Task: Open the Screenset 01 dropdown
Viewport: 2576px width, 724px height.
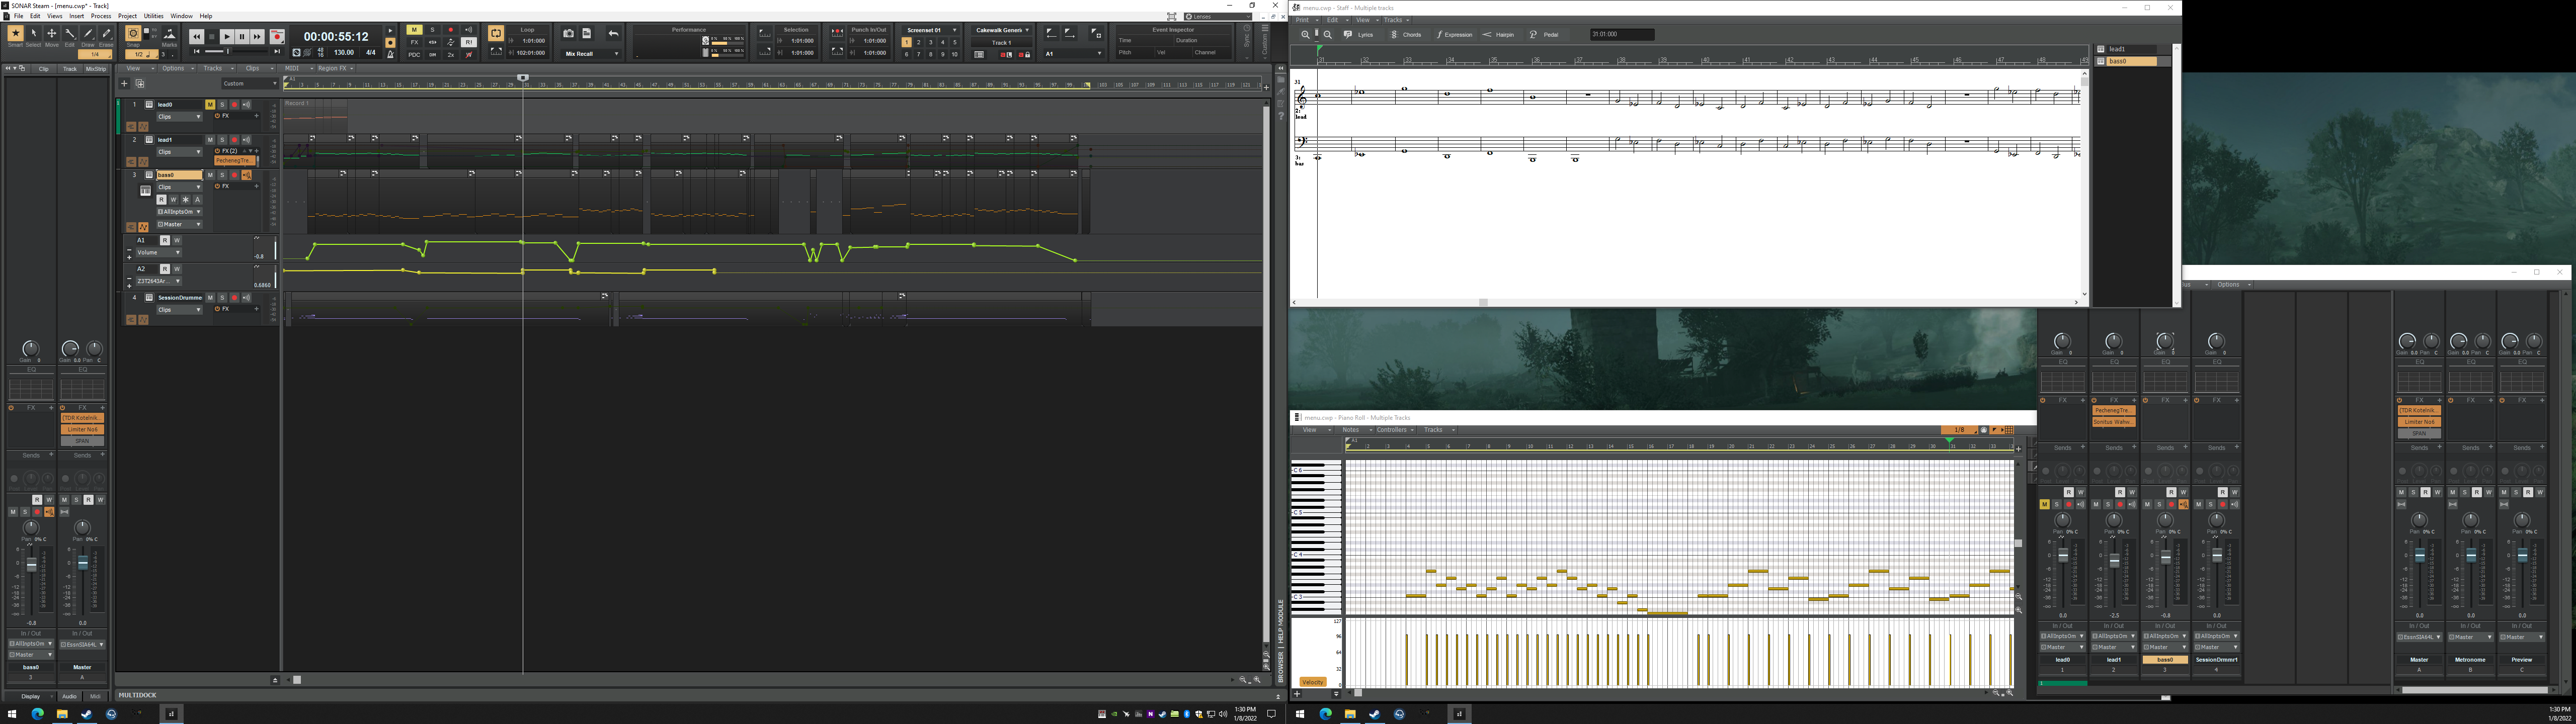Action: tap(932, 30)
